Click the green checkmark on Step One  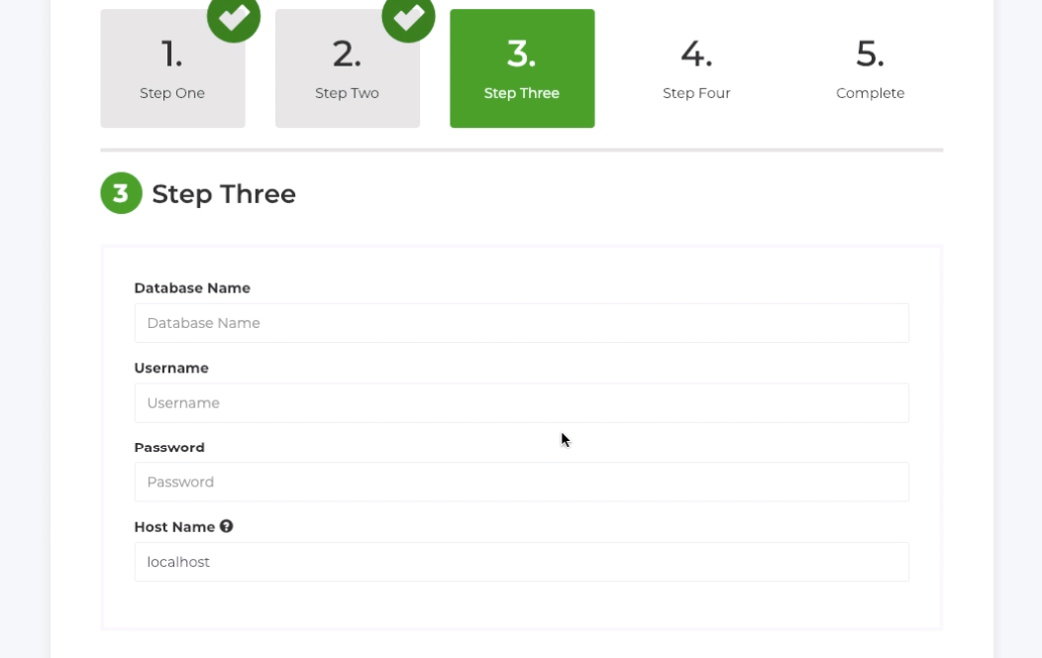coord(233,18)
